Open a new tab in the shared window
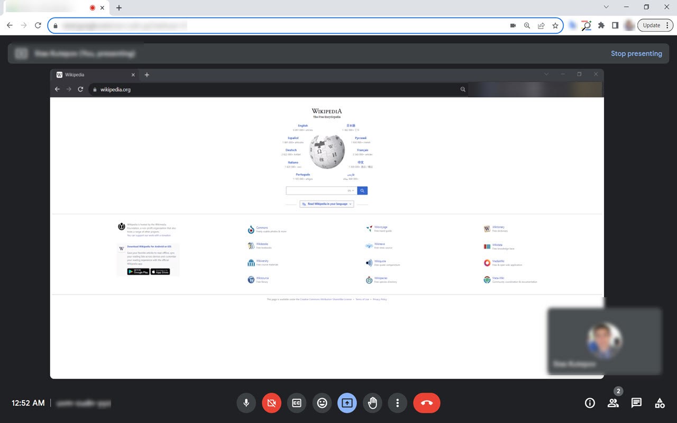The height and width of the screenshot is (423, 677). pyautogui.click(x=147, y=75)
